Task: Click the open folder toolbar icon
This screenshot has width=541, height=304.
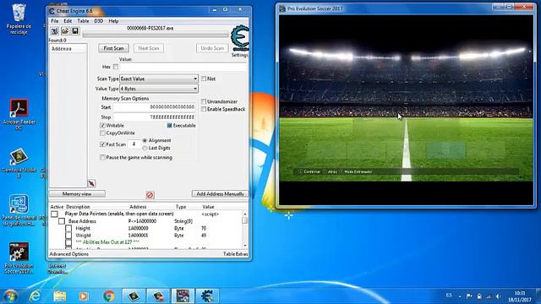Action: 65,31
